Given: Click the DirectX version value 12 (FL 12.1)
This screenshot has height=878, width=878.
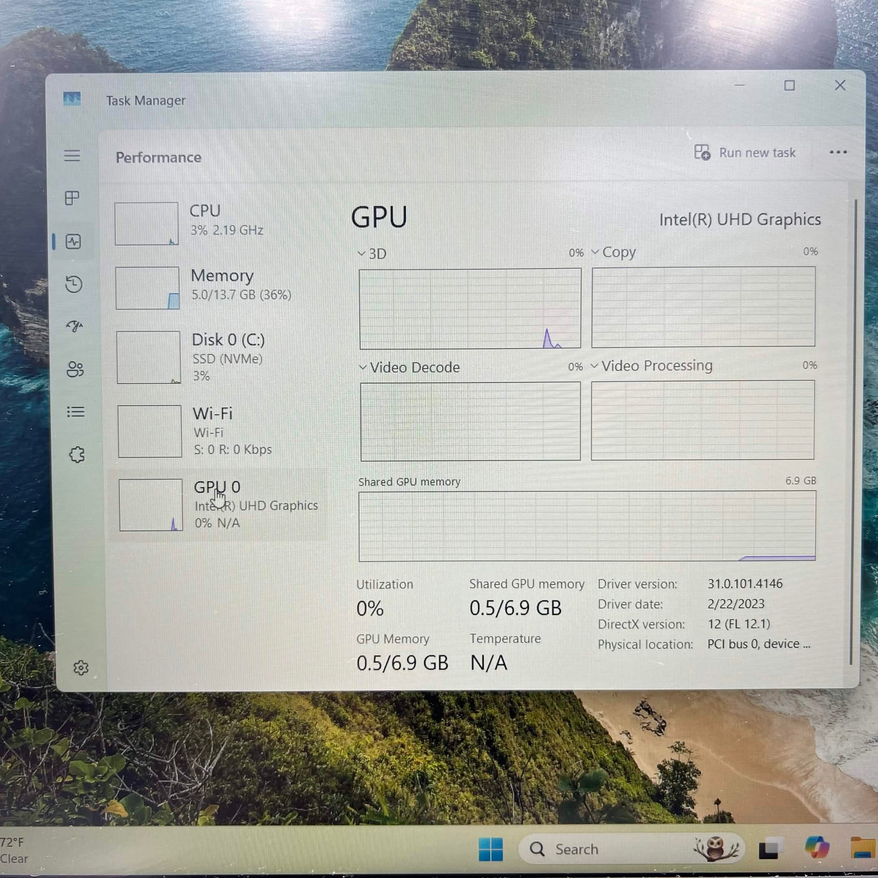Looking at the screenshot, I should 739,624.
